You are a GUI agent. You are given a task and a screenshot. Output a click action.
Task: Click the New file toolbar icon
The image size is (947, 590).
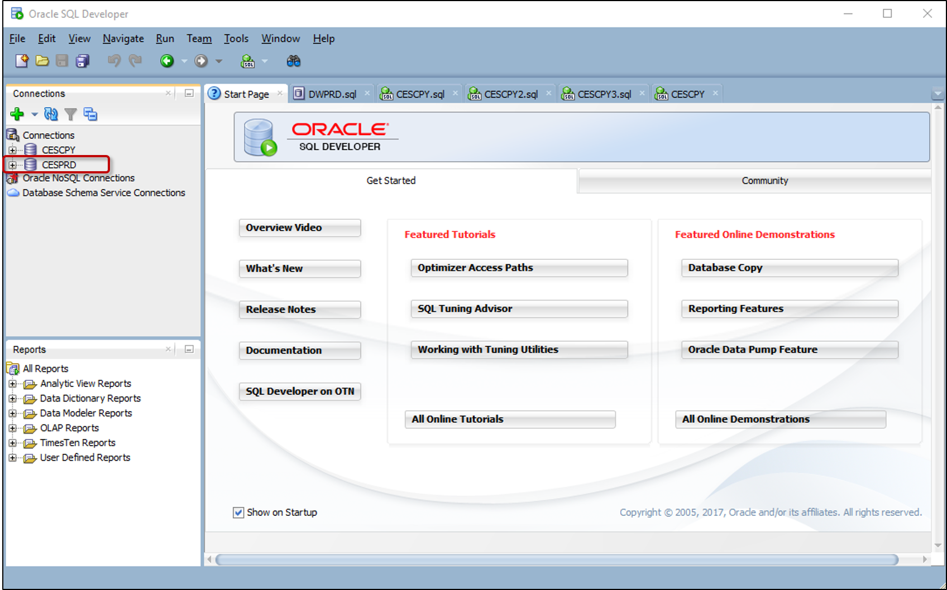pyautogui.click(x=22, y=61)
